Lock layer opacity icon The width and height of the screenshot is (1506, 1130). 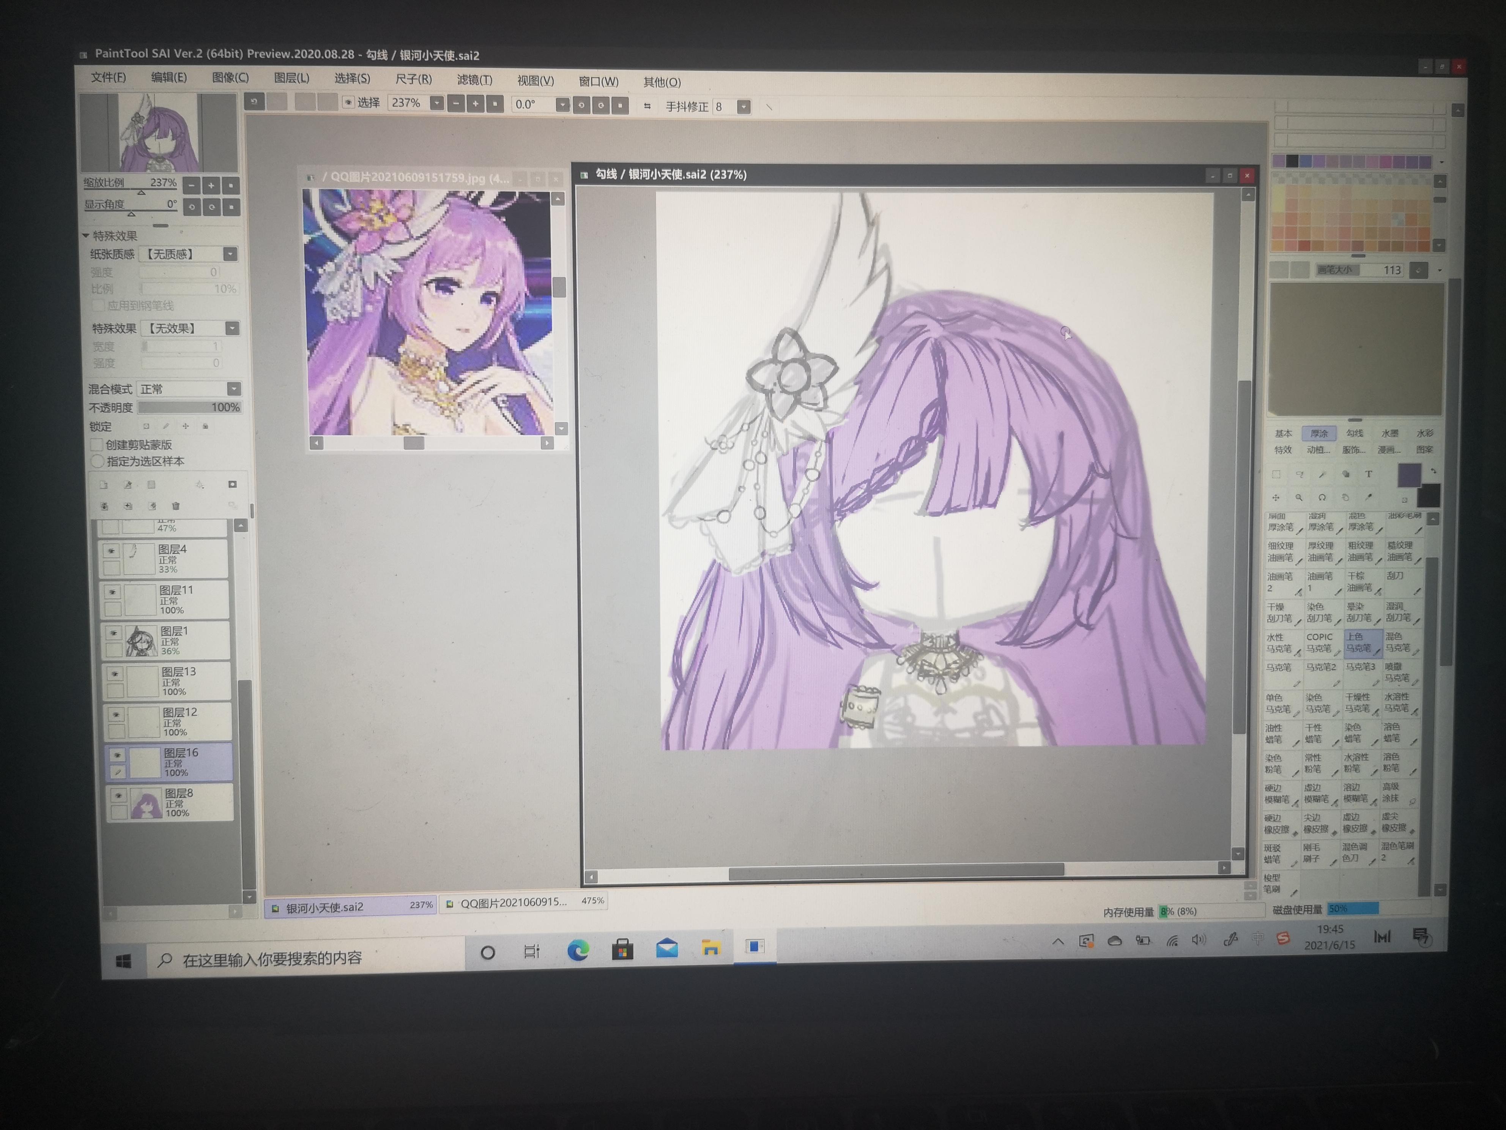point(146,426)
